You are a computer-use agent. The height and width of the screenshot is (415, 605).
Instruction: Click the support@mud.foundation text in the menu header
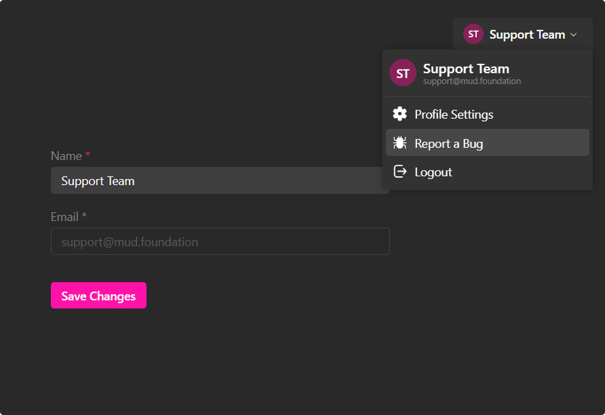tap(472, 81)
